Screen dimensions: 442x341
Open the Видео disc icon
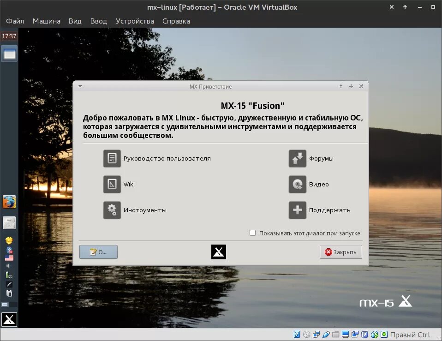click(298, 184)
